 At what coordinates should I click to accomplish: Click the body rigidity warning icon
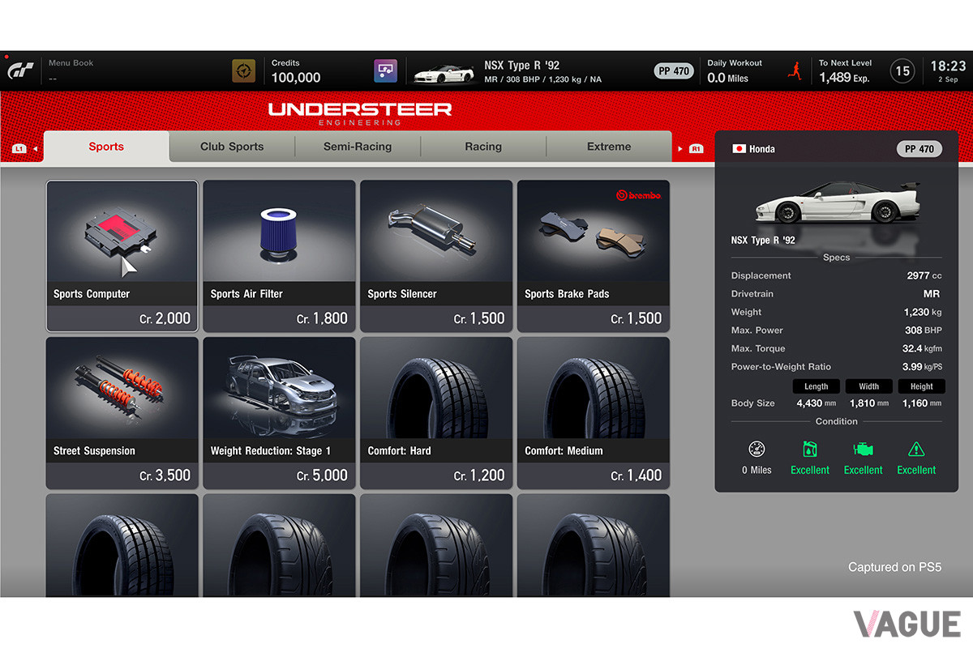tap(916, 450)
